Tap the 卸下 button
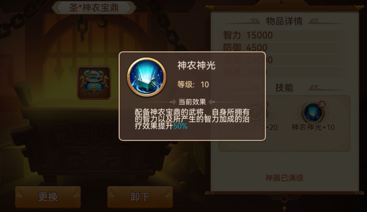 140,197
